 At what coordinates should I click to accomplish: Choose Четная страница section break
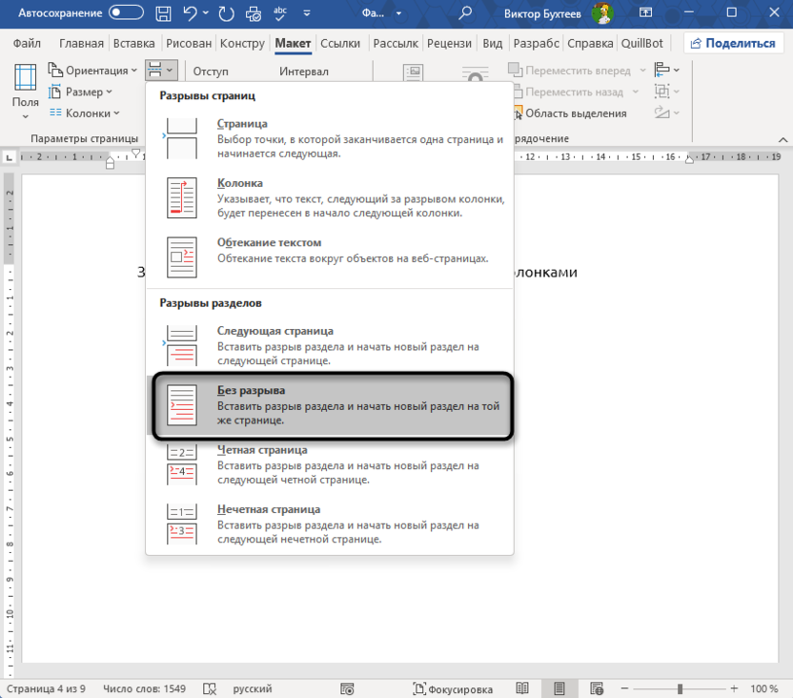pyautogui.click(x=330, y=464)
